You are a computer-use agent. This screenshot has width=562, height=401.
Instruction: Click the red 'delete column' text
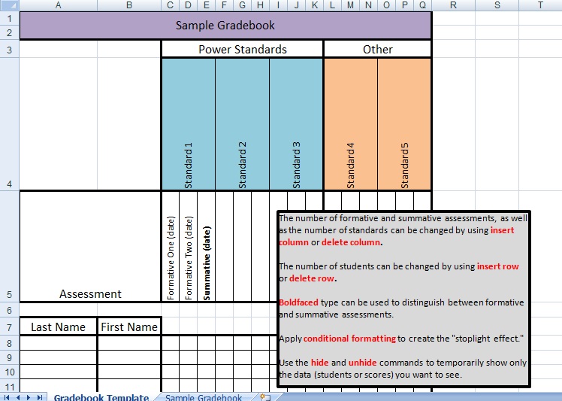pos(351,242)
